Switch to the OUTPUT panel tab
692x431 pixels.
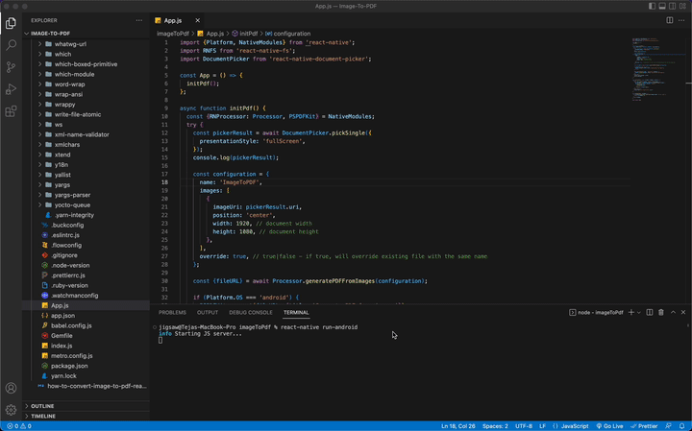(208, 313)
